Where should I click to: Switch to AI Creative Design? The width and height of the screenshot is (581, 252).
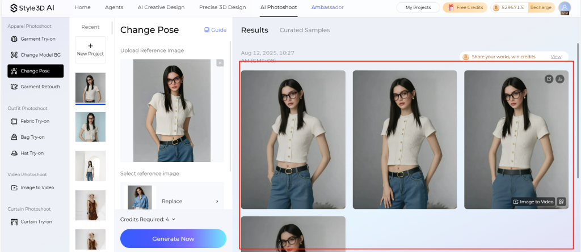[x=161, y=7]
